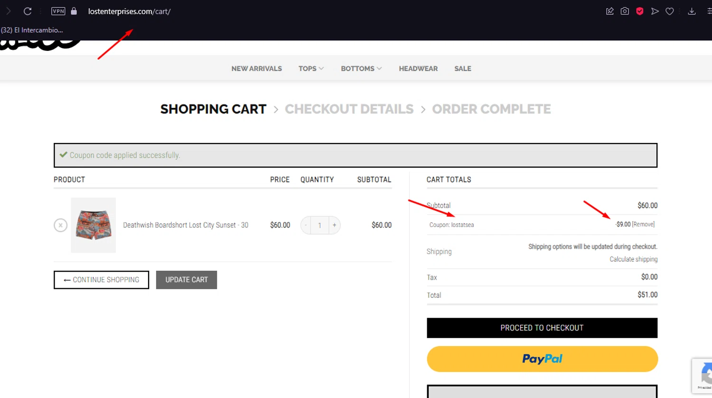Open the snapshot camera icon
The width and height of the screenshot is (712, 398).
pyautogui.click(x=625, y=11)
